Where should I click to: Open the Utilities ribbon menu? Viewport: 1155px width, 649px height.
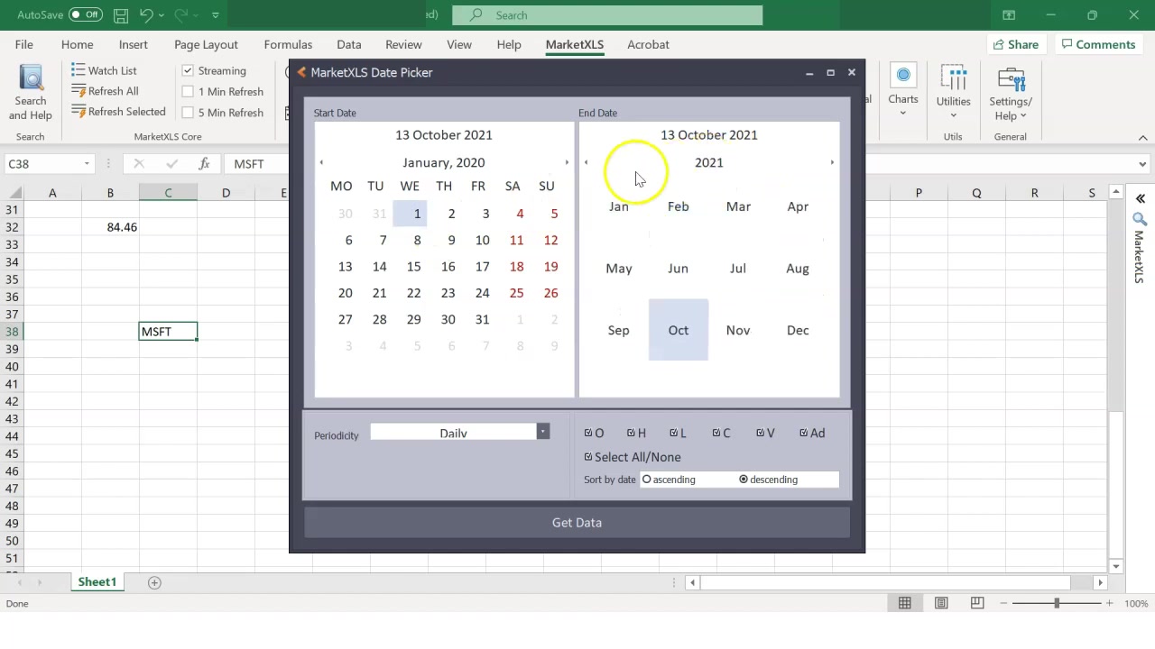[x=953, y=90]
